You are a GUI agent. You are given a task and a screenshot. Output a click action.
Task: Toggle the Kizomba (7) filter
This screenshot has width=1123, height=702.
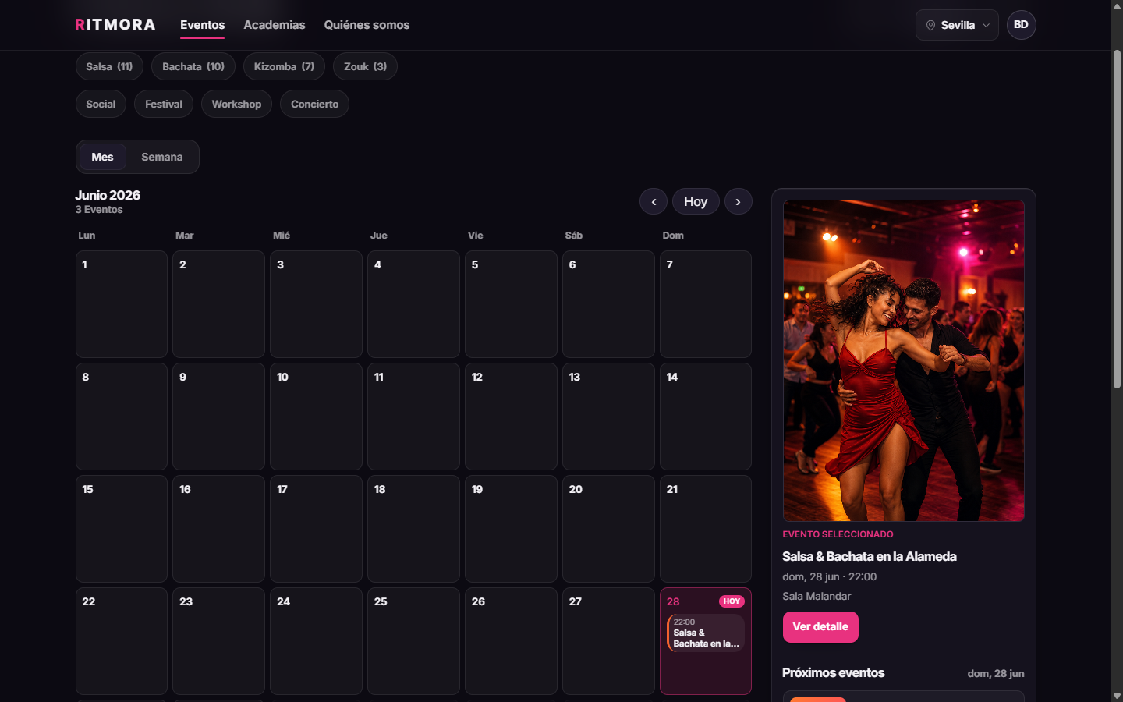[284, 66]
